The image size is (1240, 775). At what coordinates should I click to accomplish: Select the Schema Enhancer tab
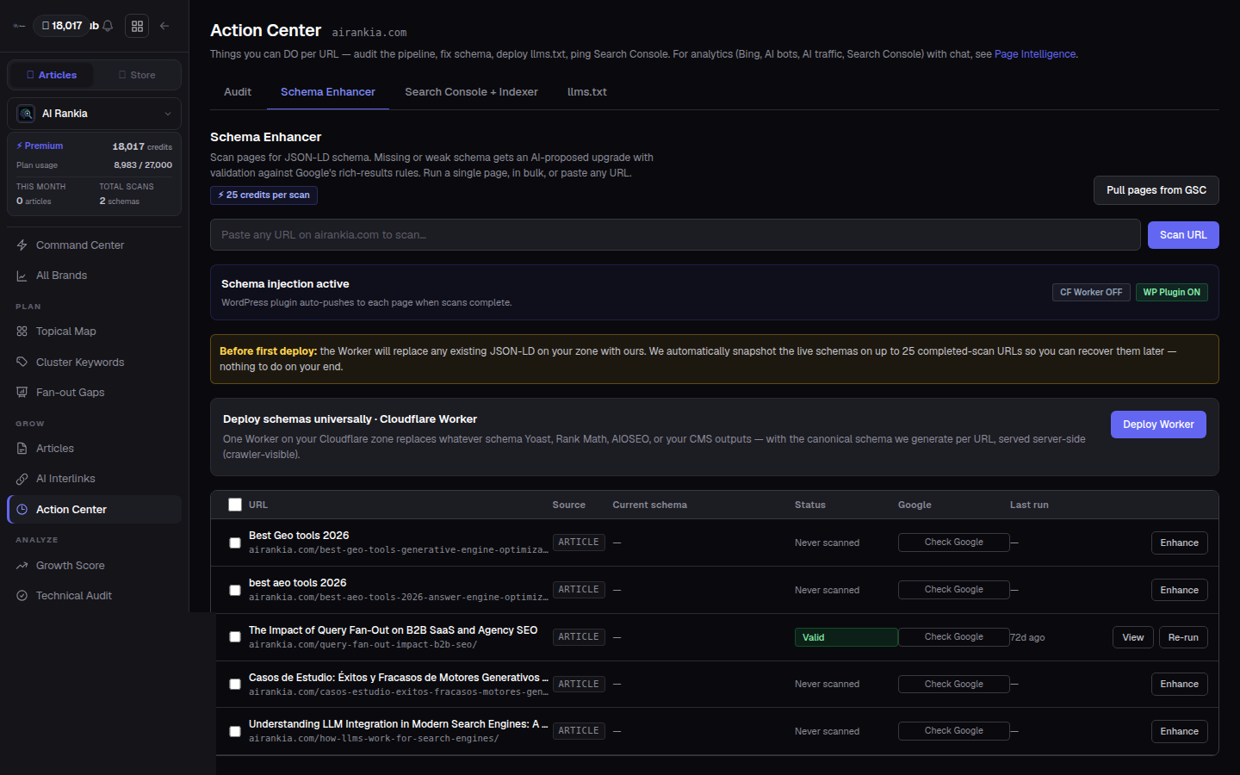tap(328, 92)
